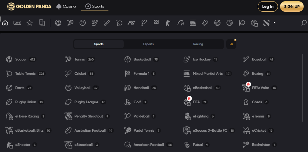The height and width of the screenshot is (152, 308).
Task: Open statistics bar chart button
Action: [231, 44]
